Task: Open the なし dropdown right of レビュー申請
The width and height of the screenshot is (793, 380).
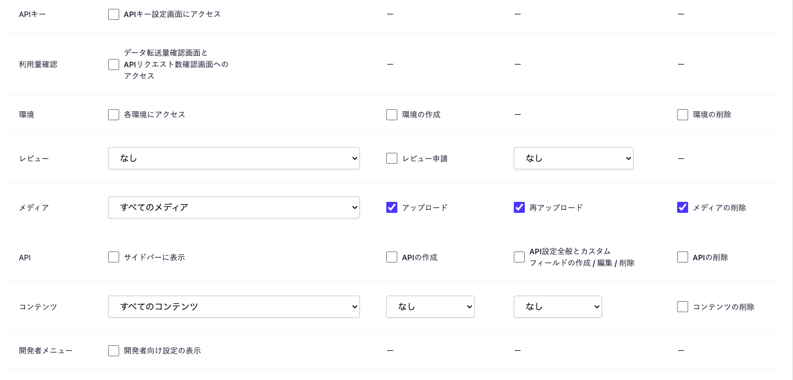Action: coord(573,158)
